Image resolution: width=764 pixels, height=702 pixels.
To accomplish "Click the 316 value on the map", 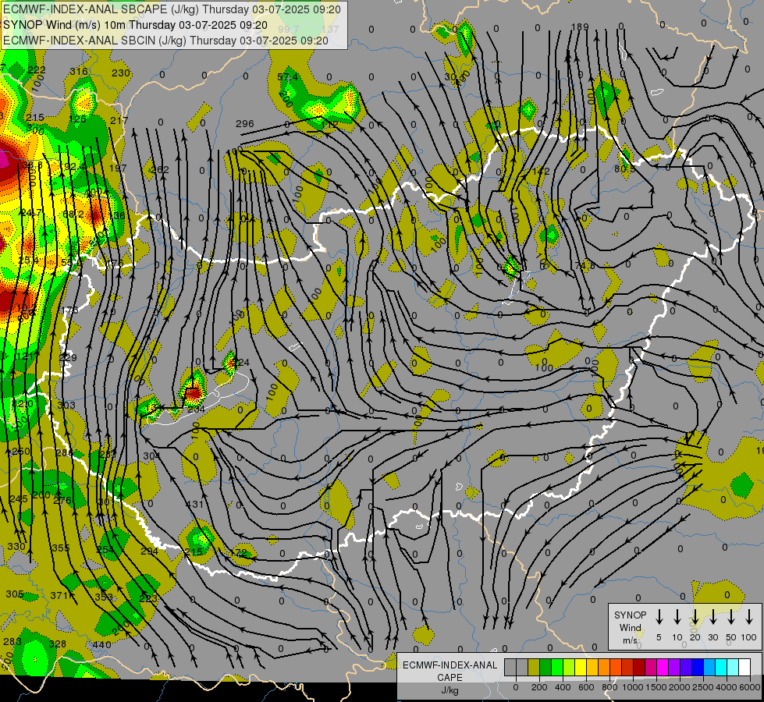I will (79, 71).
